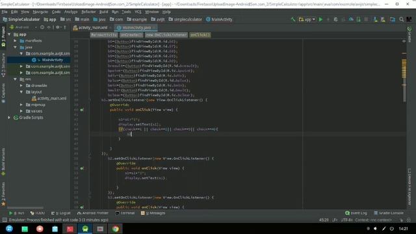Expand the values folder
This screenshot has width=416, height=234.
pyautogui.click(x=21, y=111)
